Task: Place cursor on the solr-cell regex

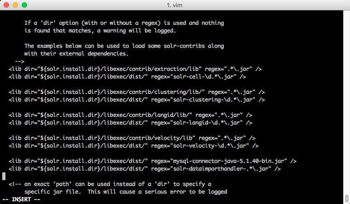Action: [x=203, y=77]
